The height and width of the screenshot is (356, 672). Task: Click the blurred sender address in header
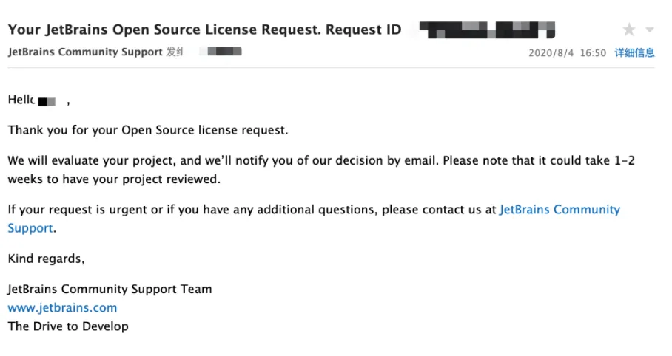click(224, 52)
